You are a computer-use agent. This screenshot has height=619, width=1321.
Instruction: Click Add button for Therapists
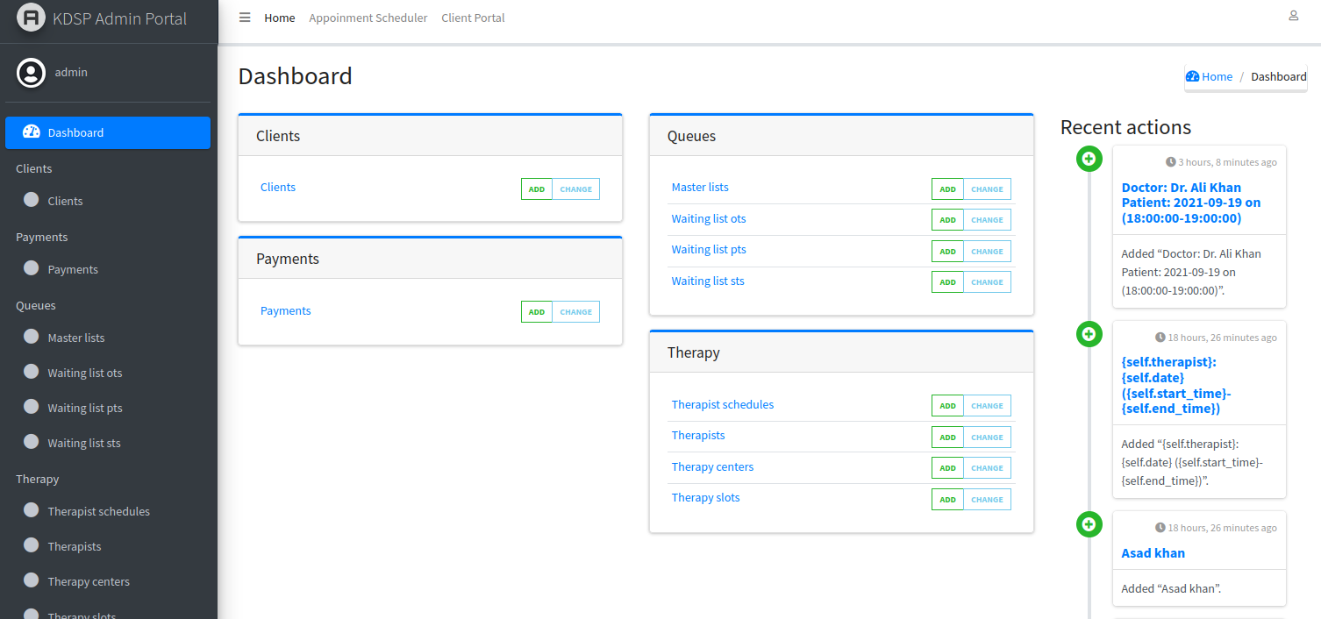pos(947,438)
